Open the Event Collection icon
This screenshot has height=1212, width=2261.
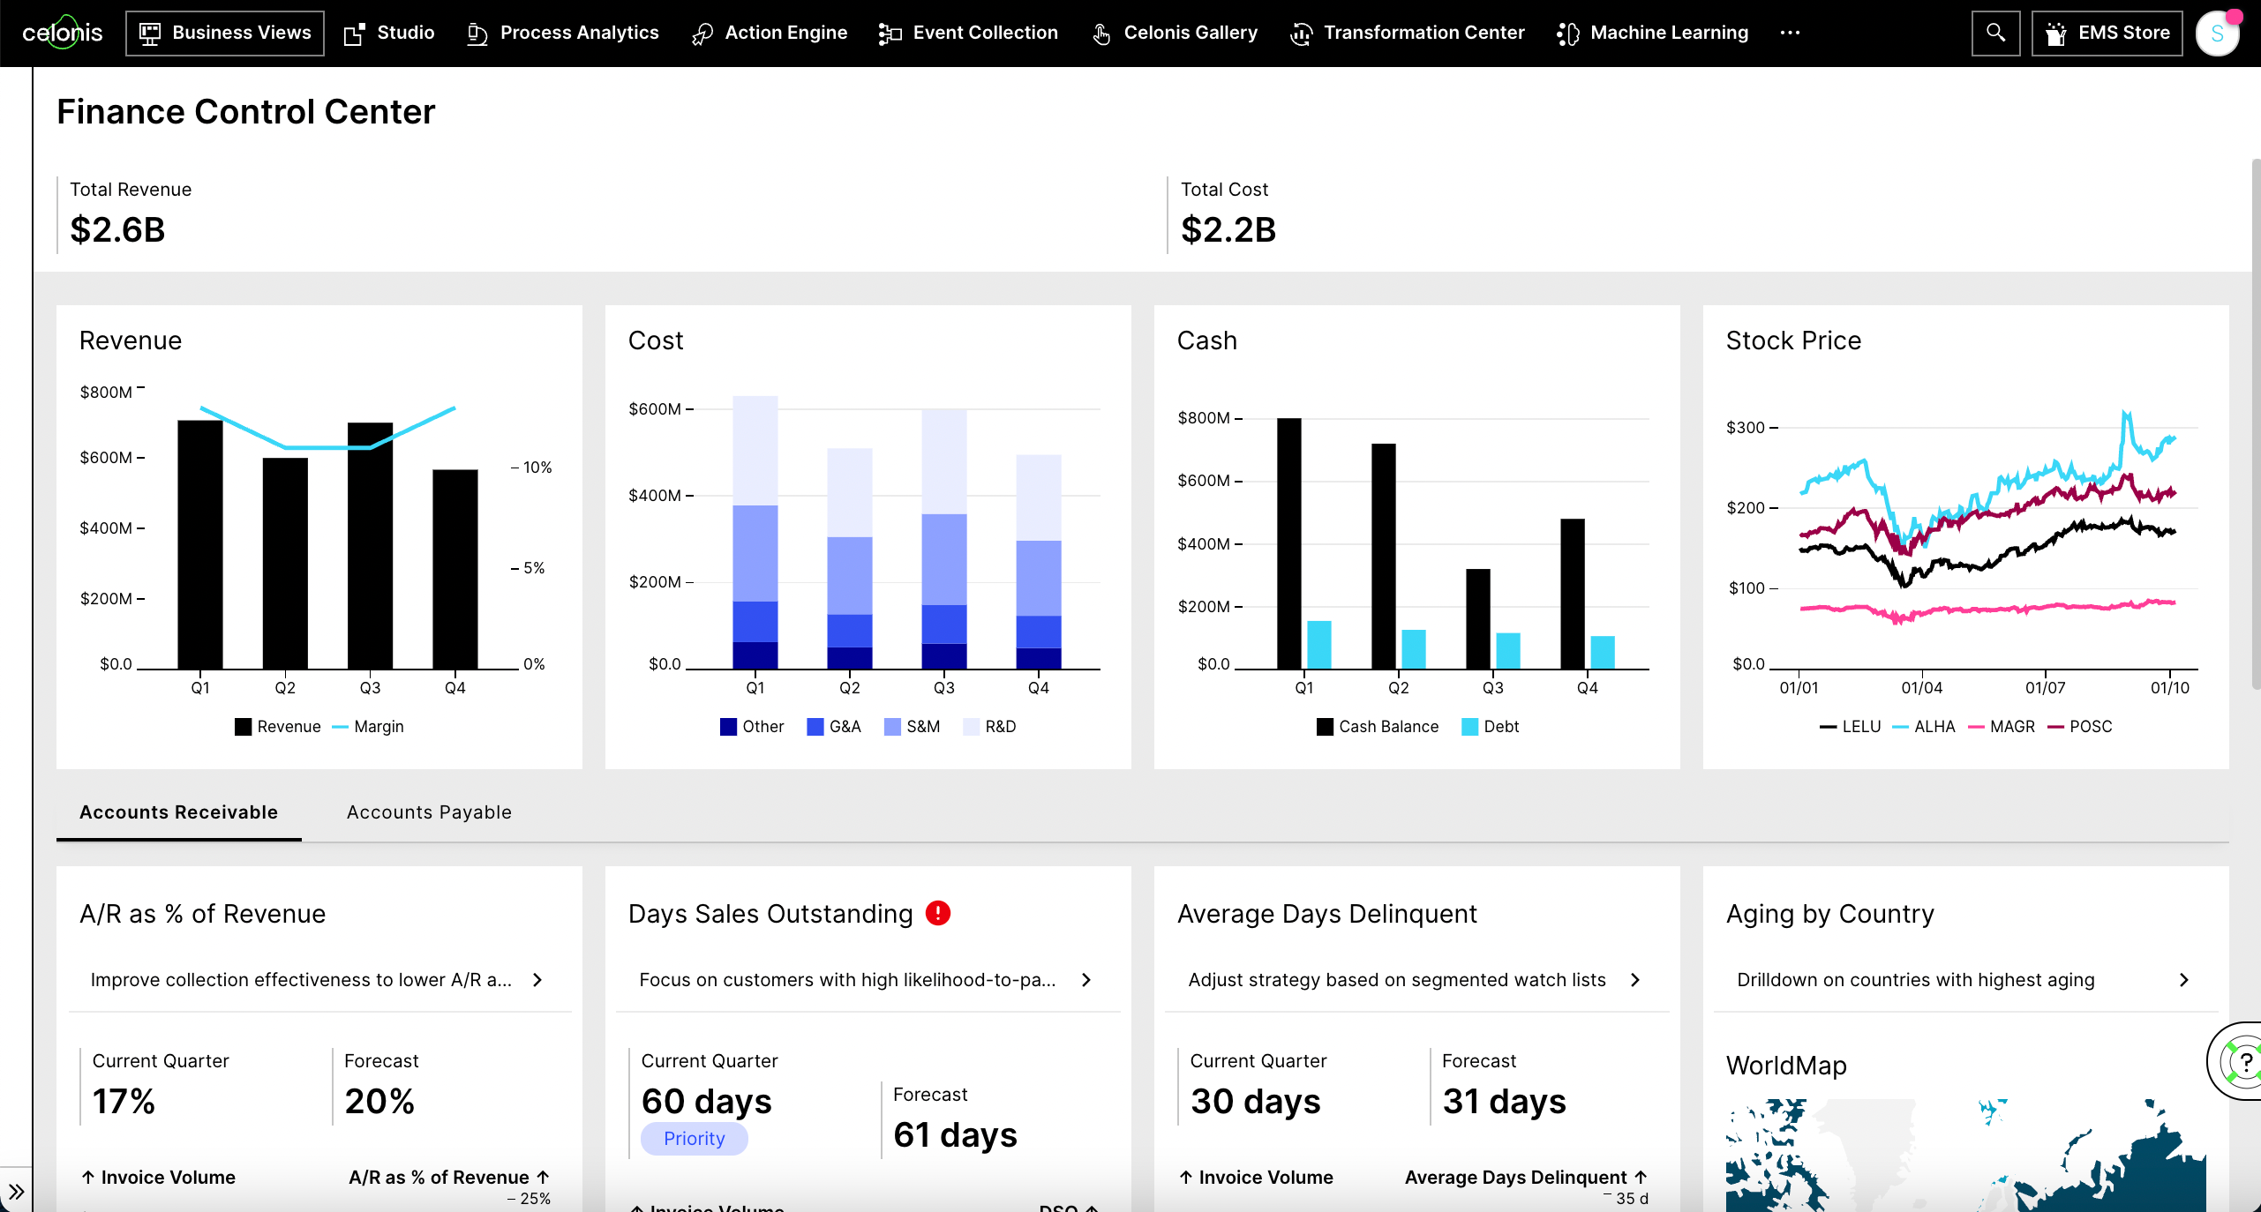pos(890,34)
